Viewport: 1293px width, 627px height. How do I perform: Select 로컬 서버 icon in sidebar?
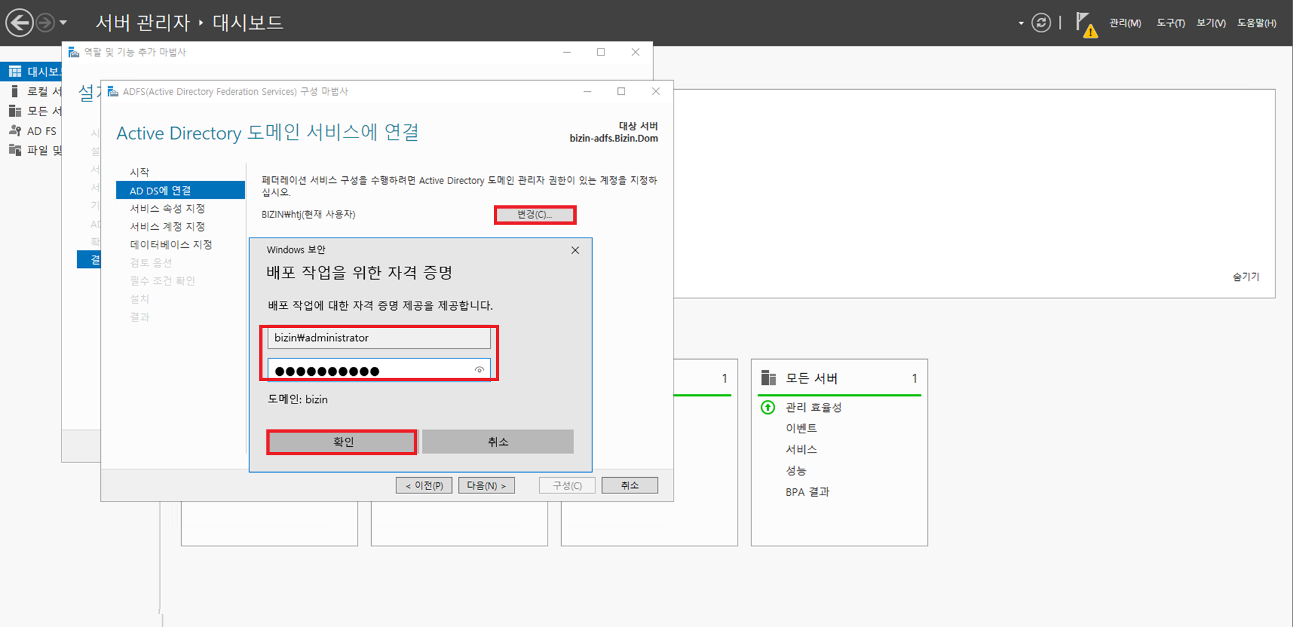pyautogui.click(x=14, y=92)
